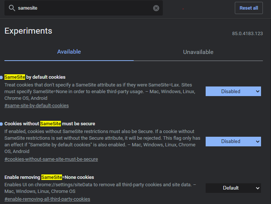Expand the Enable removing SameSite=None cookies dropdown
Image resolution: width=271 pixels, height=204 pixels.
233,188
